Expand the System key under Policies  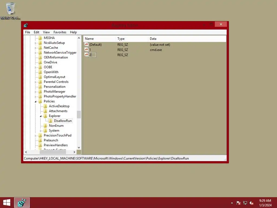[x=41, y=131]
